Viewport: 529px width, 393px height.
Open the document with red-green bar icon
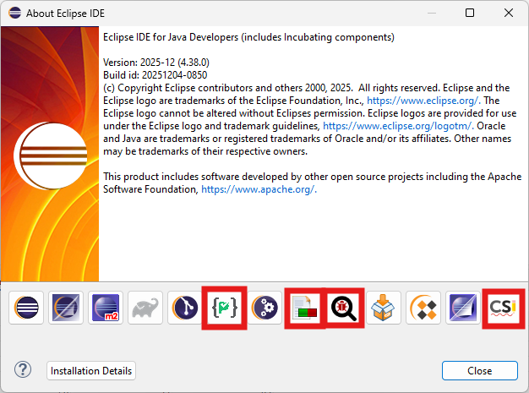click(x=304, y=308)
